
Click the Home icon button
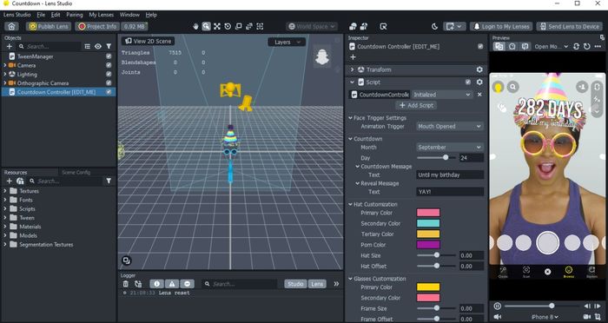point(11,26)
